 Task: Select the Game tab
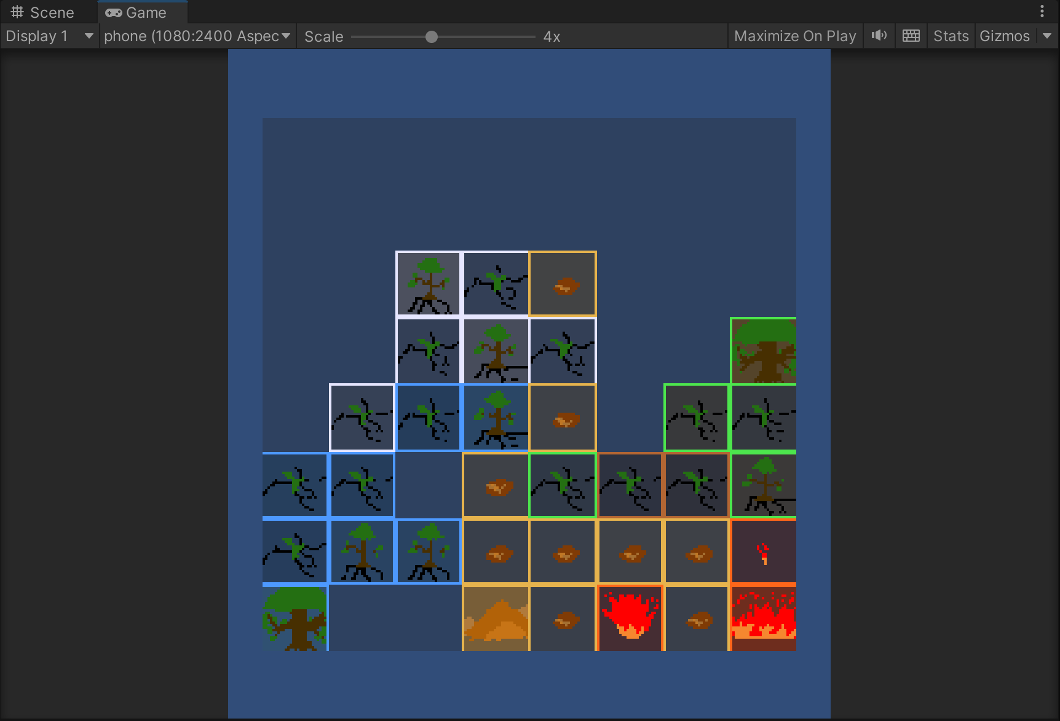pyautogui.click(x=136, y=12)
